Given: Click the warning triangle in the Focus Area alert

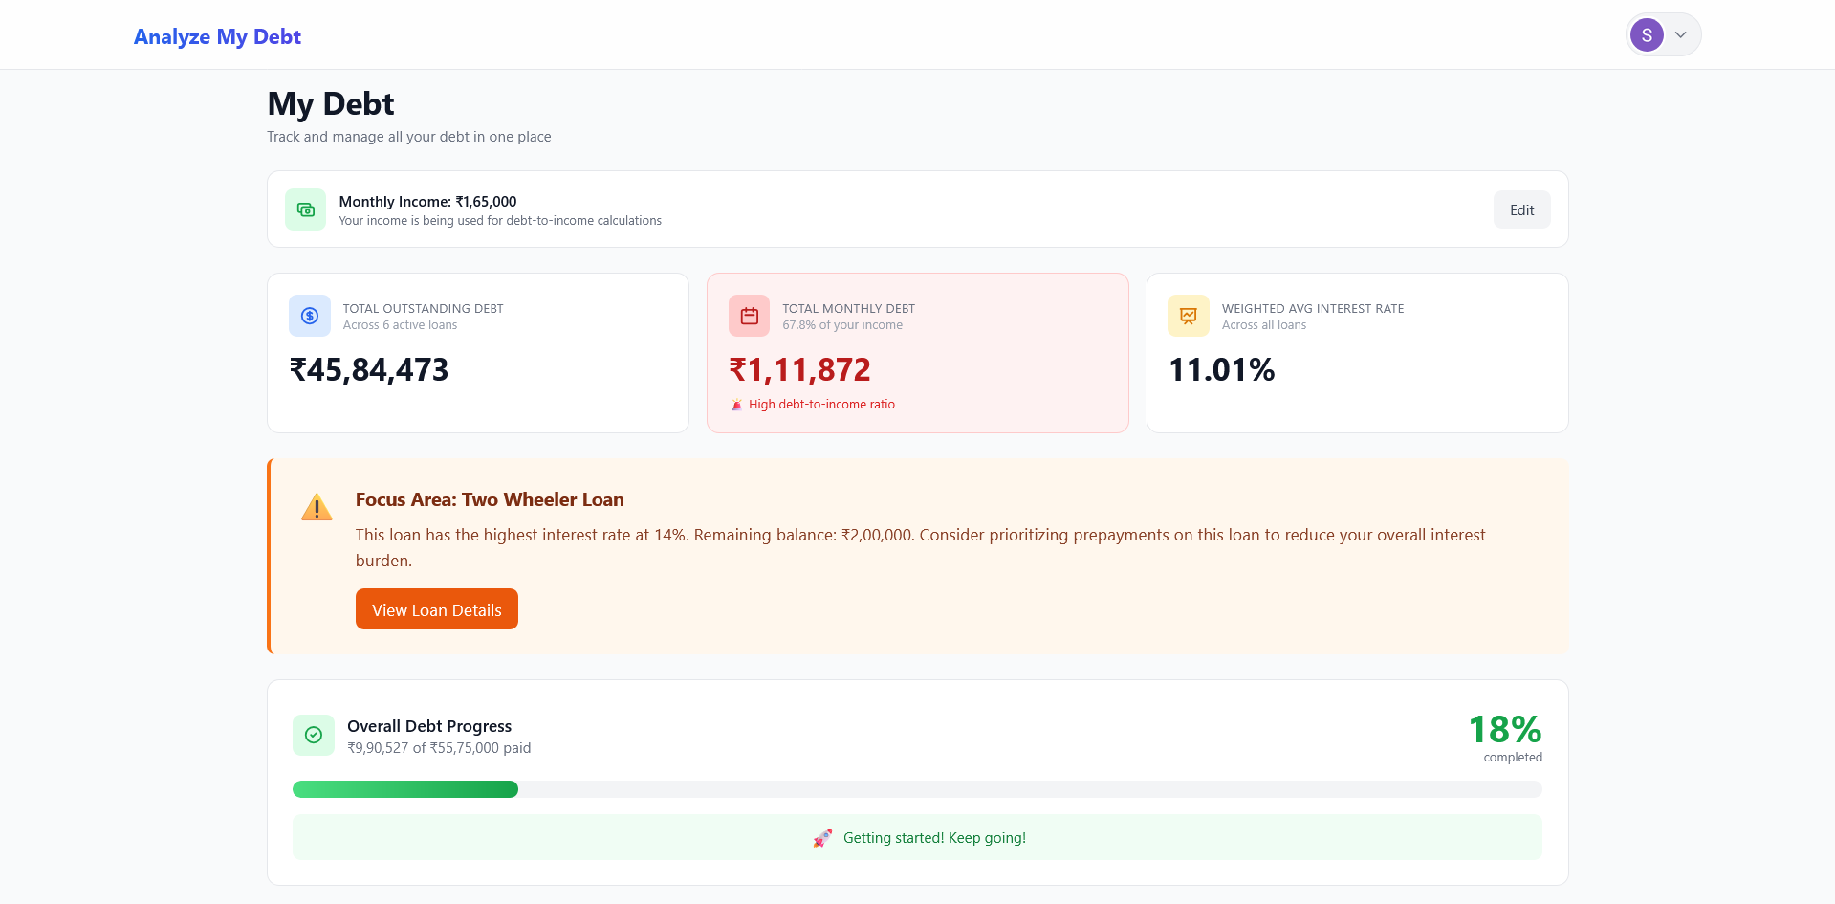Looking at the screenshot, I should (317, 507).
